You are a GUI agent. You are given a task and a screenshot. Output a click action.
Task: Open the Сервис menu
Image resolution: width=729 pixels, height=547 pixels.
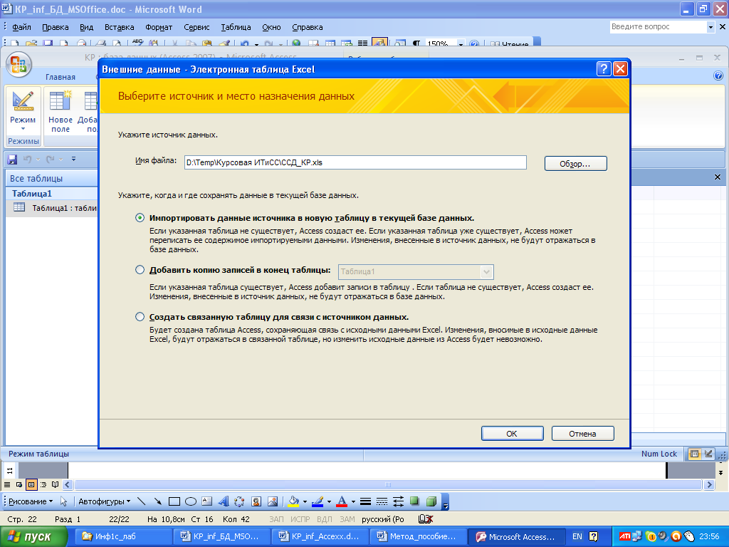point(196,27)
